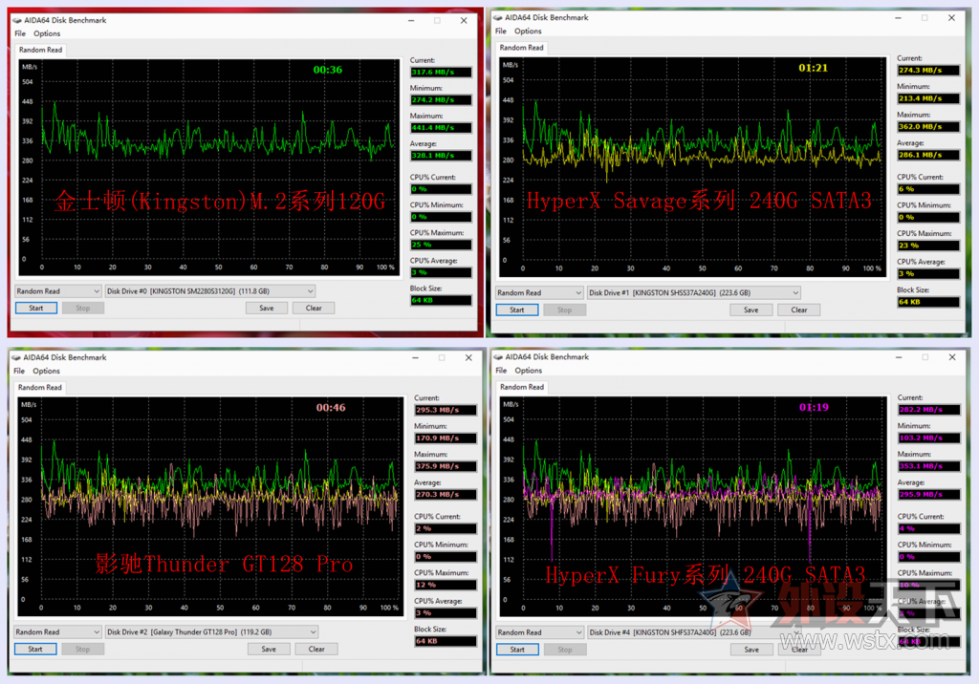Click Clear in the Galaxy Thunder benchmark window
The image size is (979, 684).
point(316,649)
